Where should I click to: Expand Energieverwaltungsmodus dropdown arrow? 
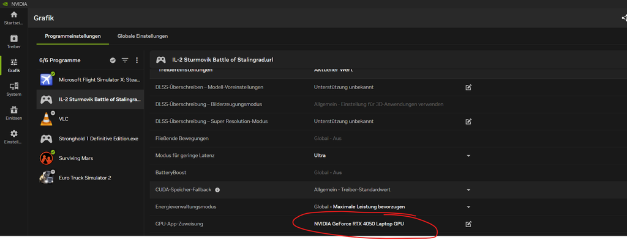468,207
